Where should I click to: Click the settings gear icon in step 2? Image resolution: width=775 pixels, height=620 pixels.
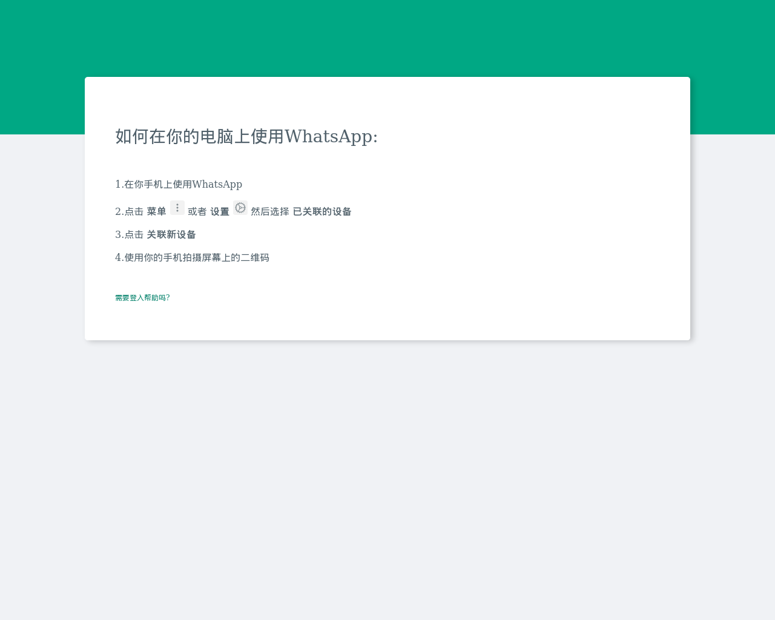coord(240,208)
